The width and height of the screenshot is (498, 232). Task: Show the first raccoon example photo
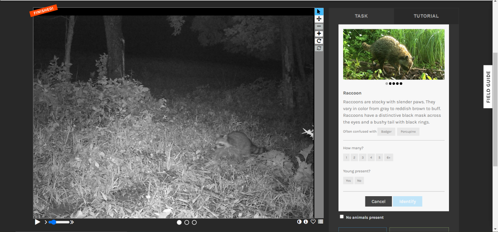coord(387,83)
